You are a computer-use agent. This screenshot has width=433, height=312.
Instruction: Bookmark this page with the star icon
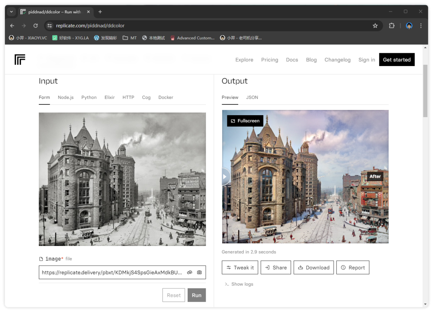pos(375,26)
